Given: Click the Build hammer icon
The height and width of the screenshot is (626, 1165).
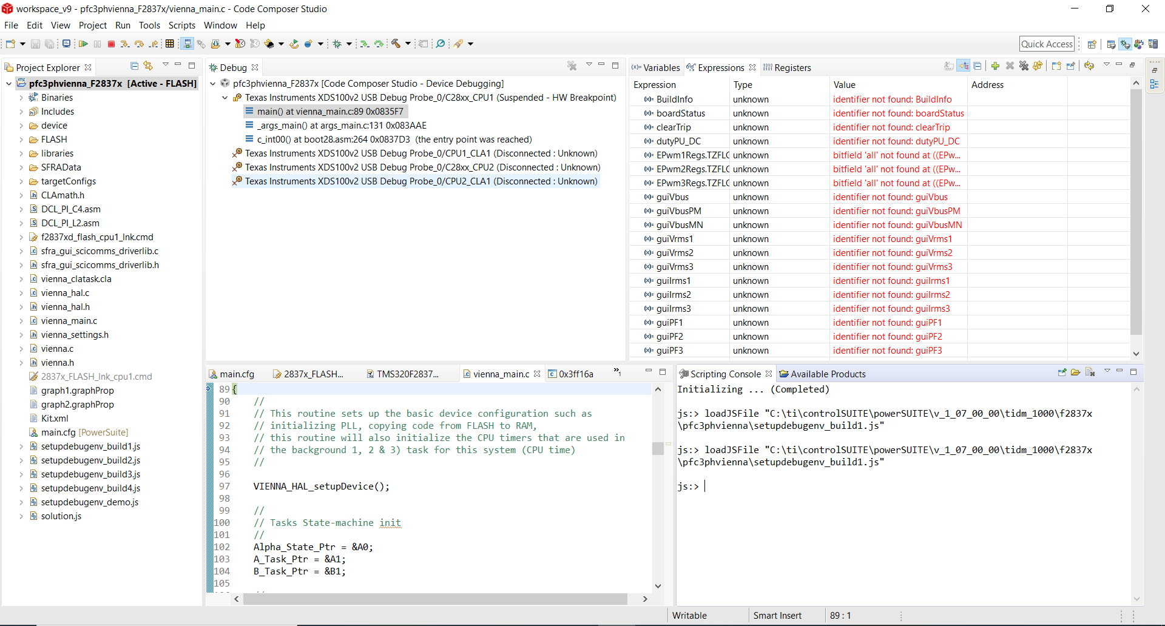Looking at the screenshot, I should (396, 44).
